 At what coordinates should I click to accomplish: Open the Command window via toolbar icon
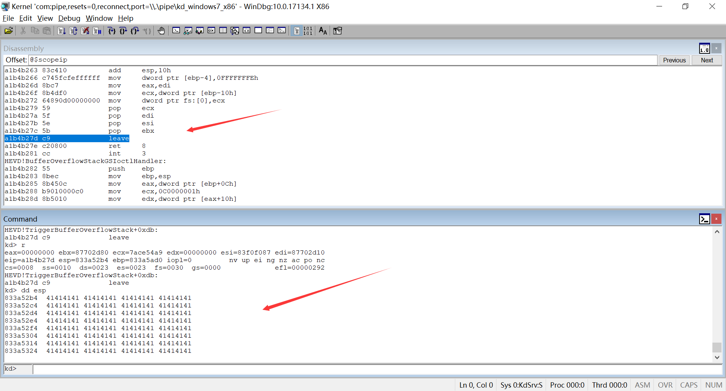[176, 31]
